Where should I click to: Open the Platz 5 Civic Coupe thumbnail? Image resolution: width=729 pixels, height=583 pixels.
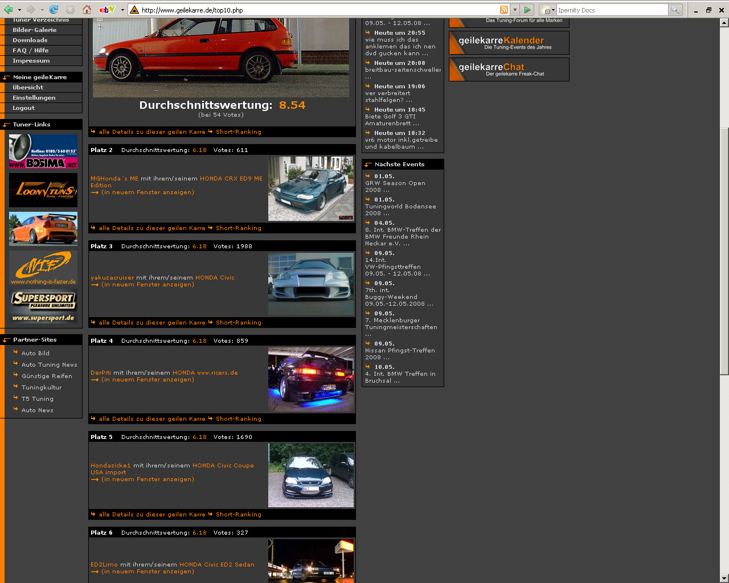coord(311,475)
